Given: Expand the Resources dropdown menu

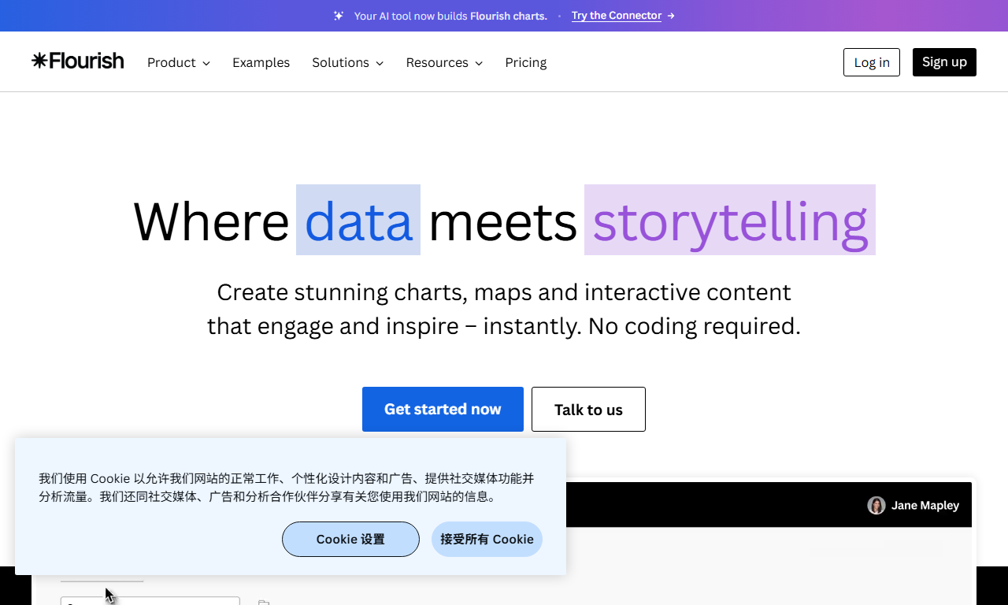Looking at the screenshot, I should (x=445, y=62).
